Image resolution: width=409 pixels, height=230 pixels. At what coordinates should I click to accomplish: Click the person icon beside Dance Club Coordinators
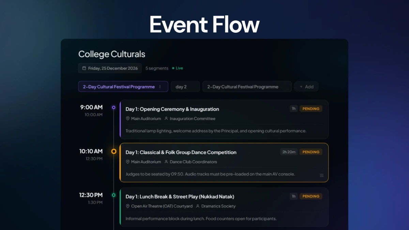(166, 162)
